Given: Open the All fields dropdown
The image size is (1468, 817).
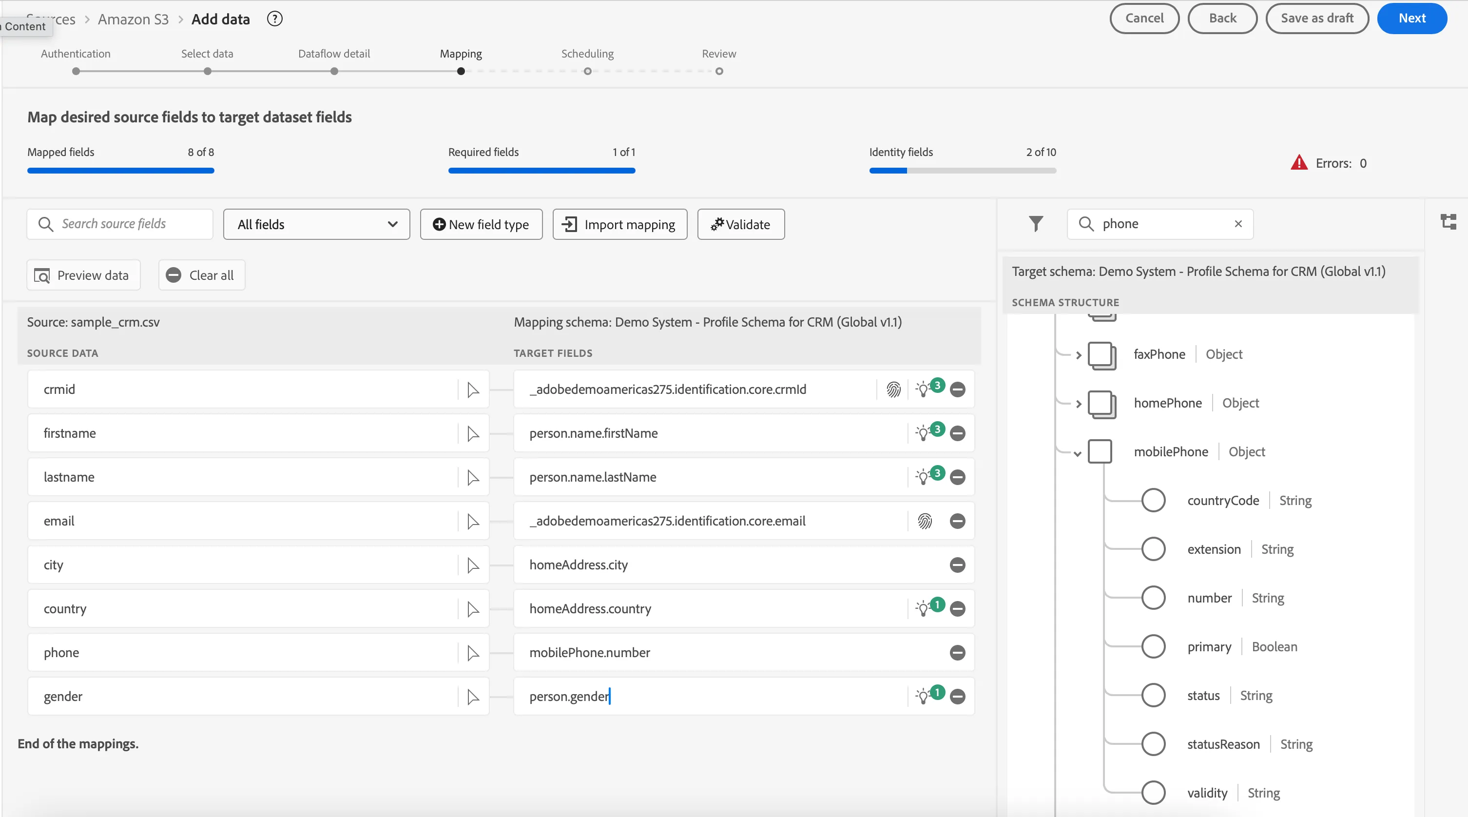Looking at the screenshot, I should point(316,224).
